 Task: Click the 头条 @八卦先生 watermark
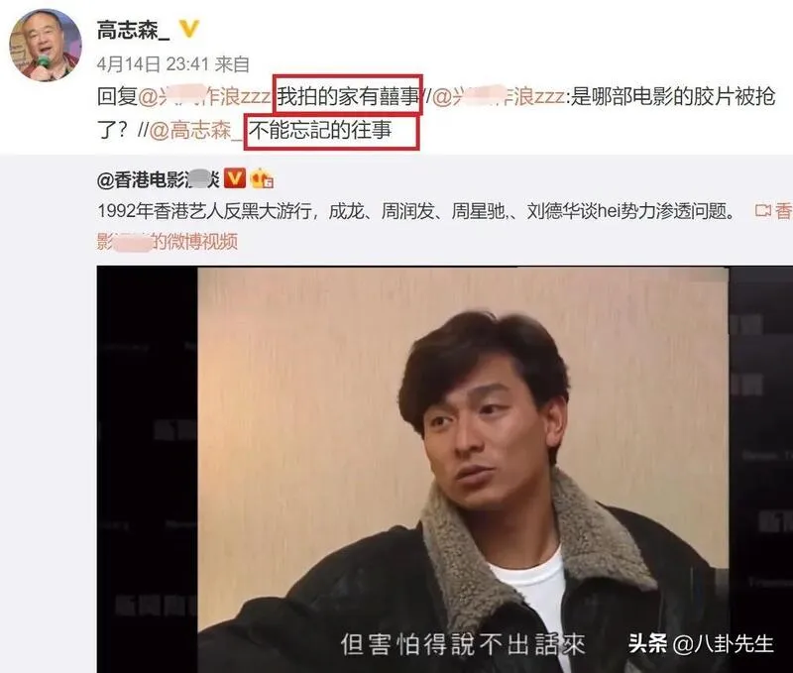(701, 643)
